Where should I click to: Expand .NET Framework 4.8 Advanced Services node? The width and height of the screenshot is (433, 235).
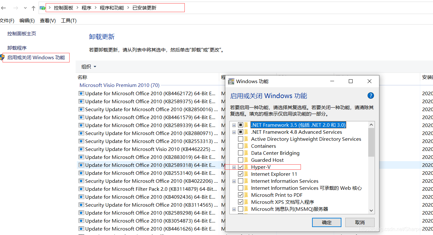(x=234, y=132)
